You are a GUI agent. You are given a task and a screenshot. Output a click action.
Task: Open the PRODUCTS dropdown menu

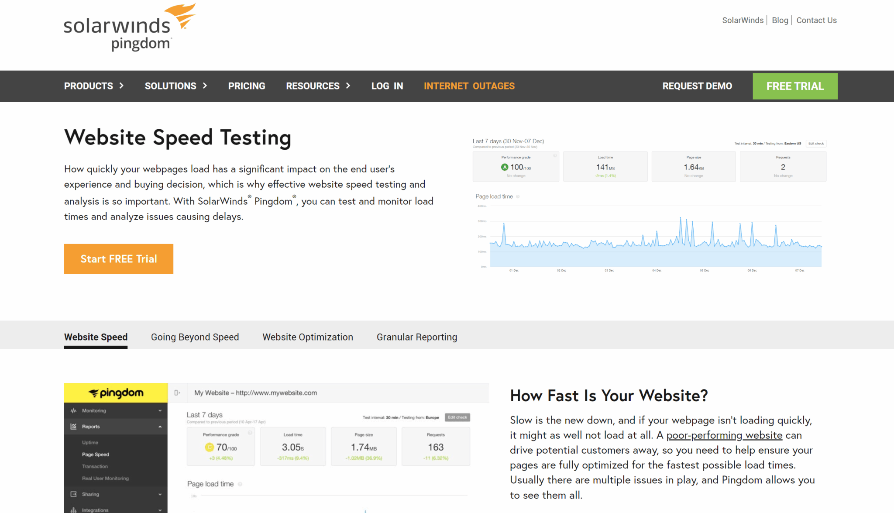coord(94,86)
